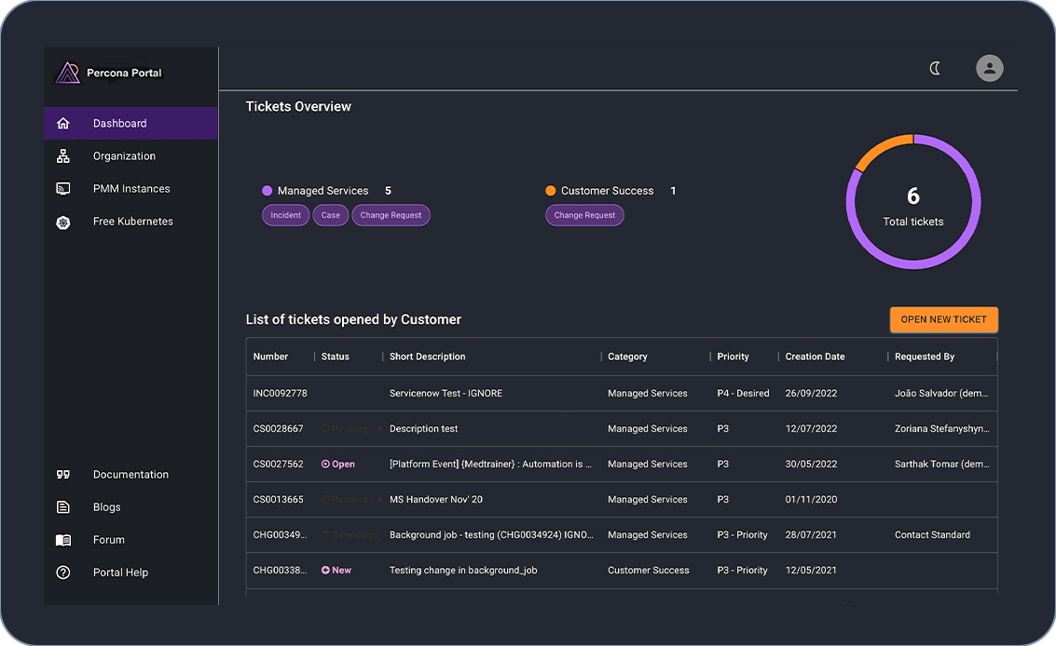The width and height of the screenshot is (1056, 646).
Task: Click the Forum book icon
Action: pos(63,540)
